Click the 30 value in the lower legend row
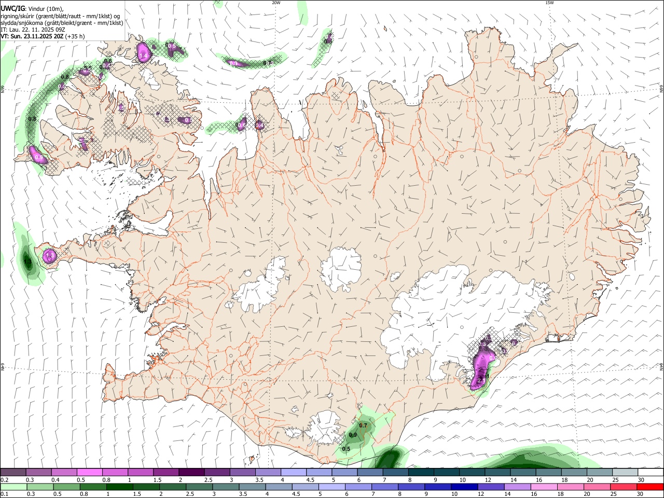Image resolution: width=664 pixels, height=498 pixels. (x=640, y=494)
